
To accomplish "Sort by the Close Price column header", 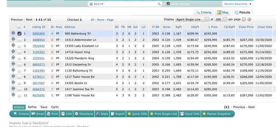I will (246, 27).
